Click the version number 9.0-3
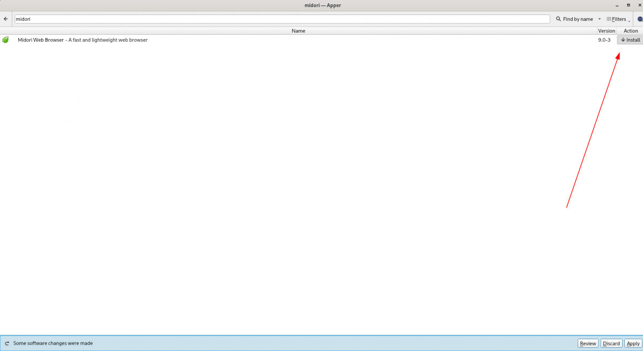Image resolution: width=643 pixels, height=351 pixels. [x=604, y=40]
